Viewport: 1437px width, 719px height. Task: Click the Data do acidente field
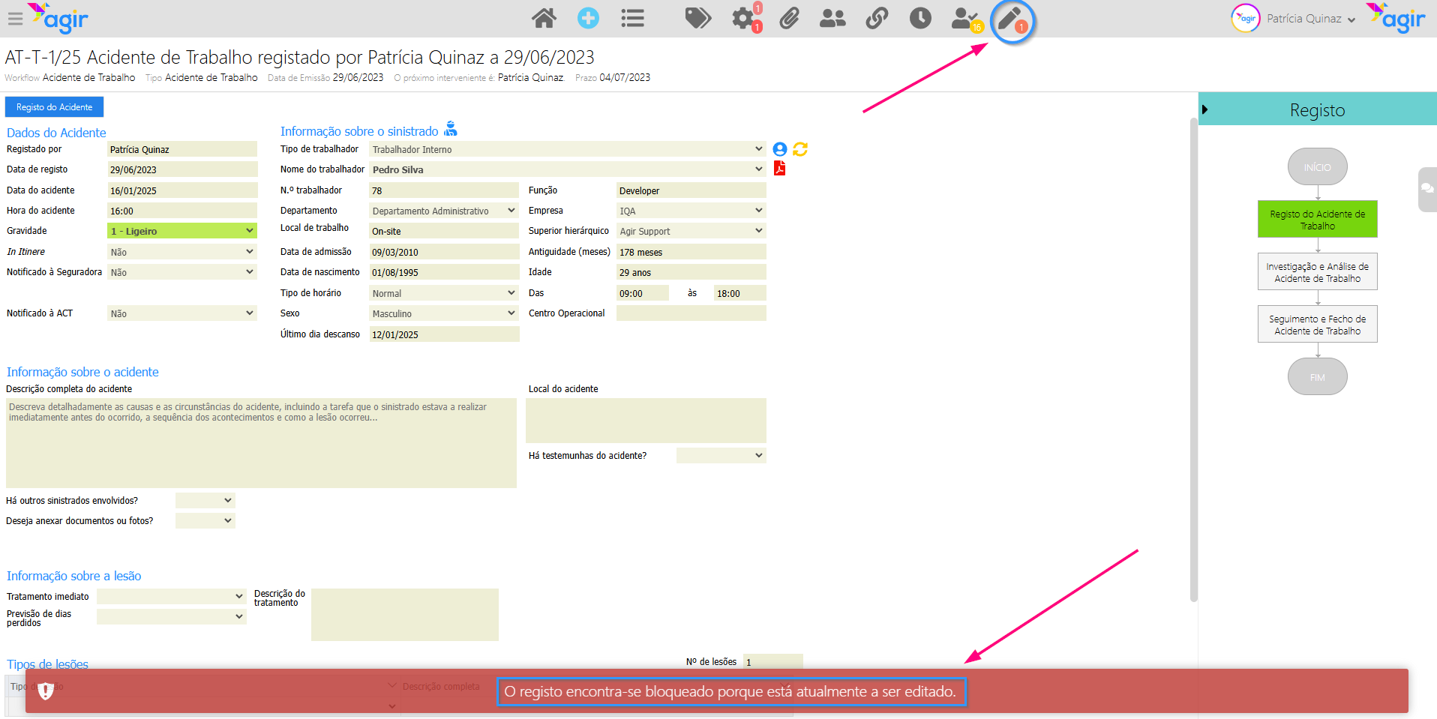(x=182, y=190)
